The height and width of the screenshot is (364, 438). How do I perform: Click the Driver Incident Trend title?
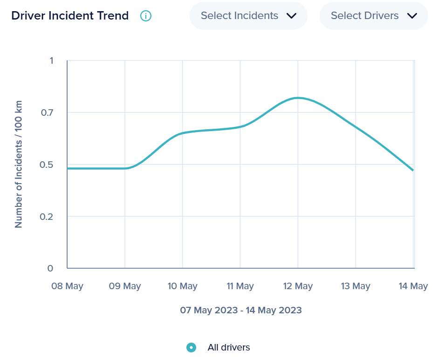pyautogui.click(x=70, y=16)
